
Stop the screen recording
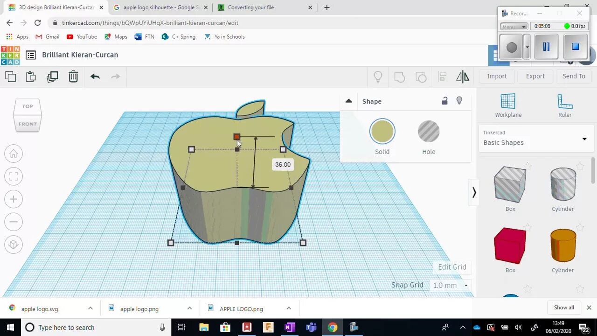575,47
